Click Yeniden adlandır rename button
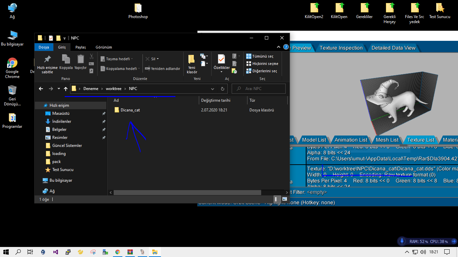The width and height of the screenshot is (458, 257). [x=163, y=69]
